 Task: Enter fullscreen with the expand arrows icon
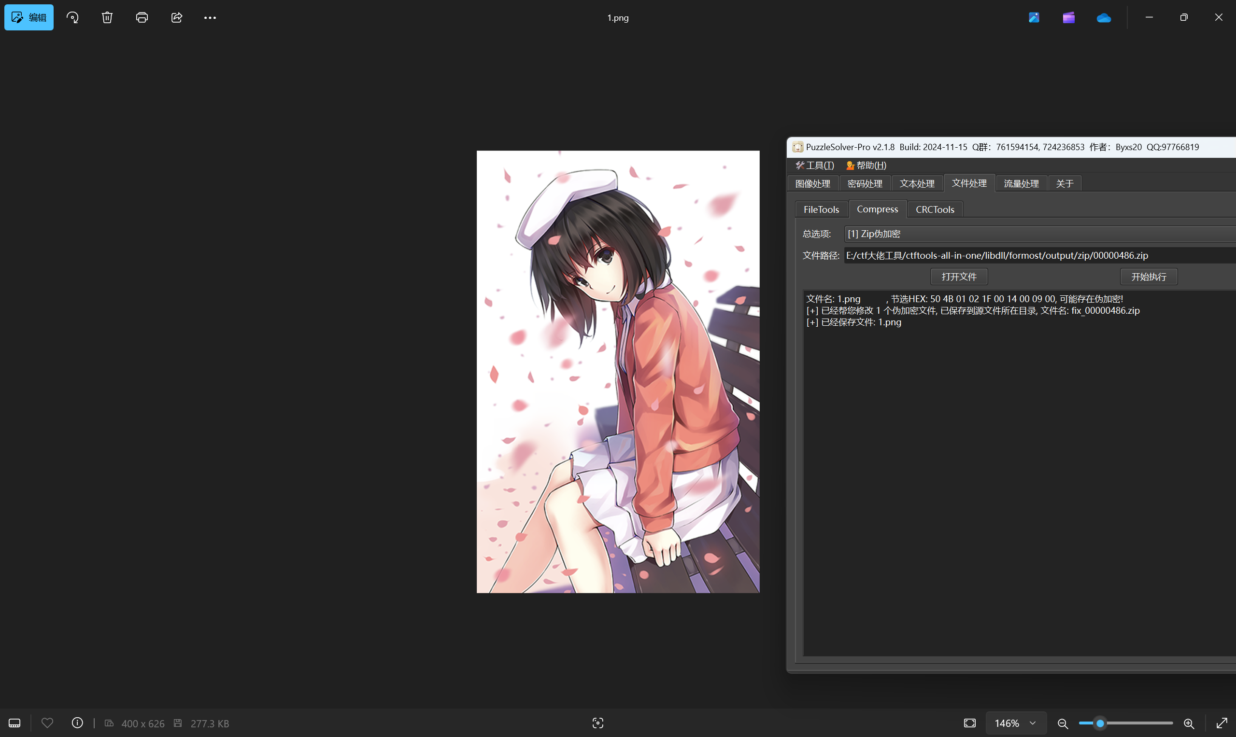(1222, 723)
